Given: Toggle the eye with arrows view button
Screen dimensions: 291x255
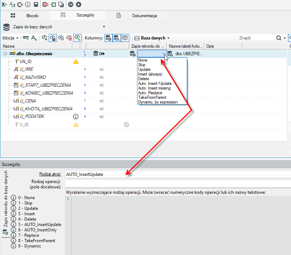Looking at the screenshot, I should coord(77,38).
